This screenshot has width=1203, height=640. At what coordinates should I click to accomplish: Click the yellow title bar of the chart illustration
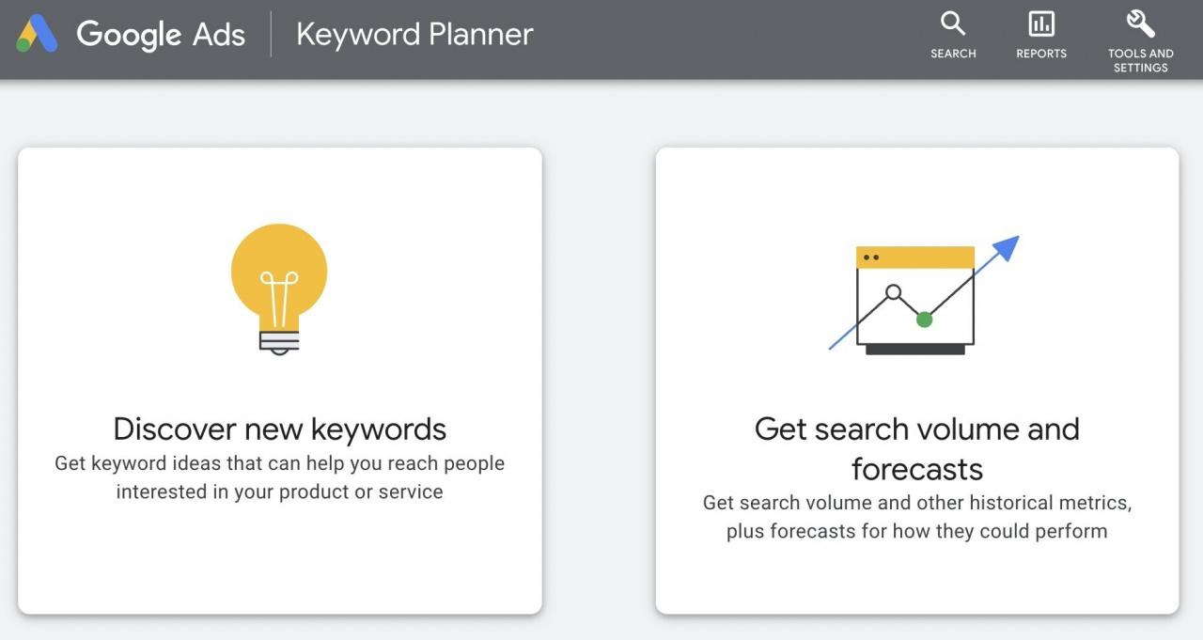915,258
